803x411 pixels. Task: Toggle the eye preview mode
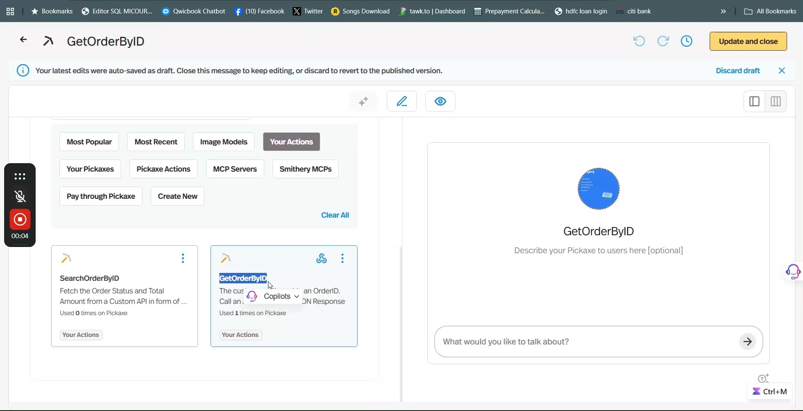click(x=440, y=101)
